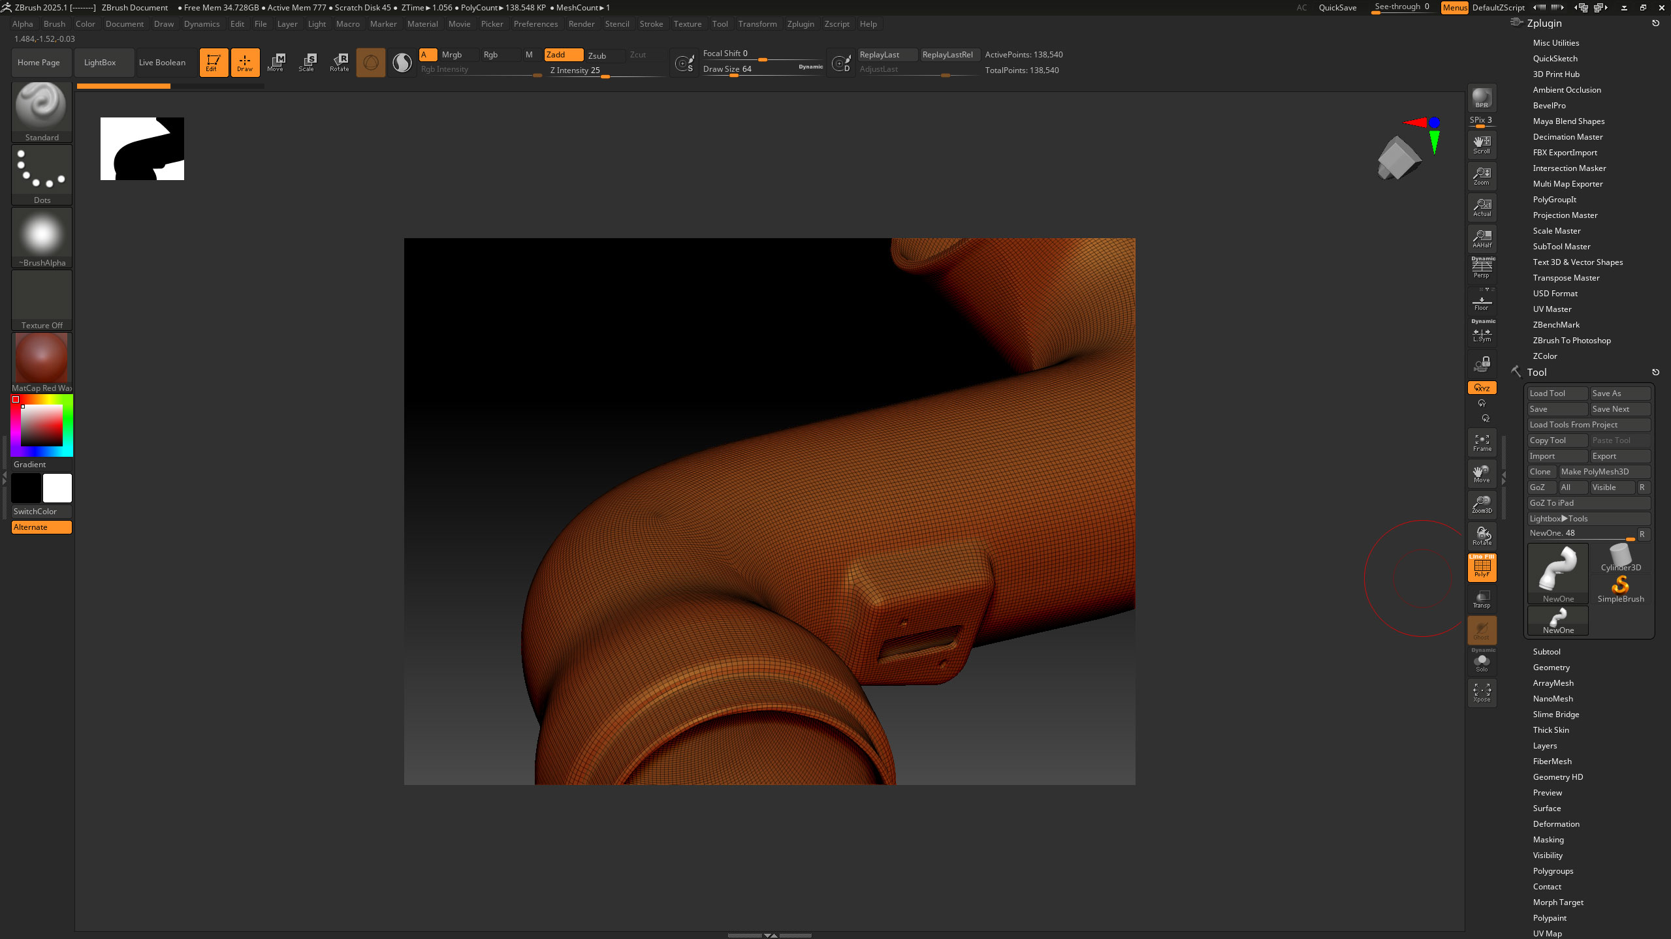1671x939 pixels.
Task: Click the BPR render icon
Action: pyautogui.click(x=1482, y=99)
